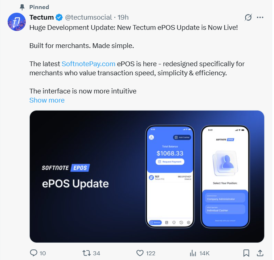The image size is (274, 260).
Task: Open the three-dot More options menu
Action: (x=260, y=17)
